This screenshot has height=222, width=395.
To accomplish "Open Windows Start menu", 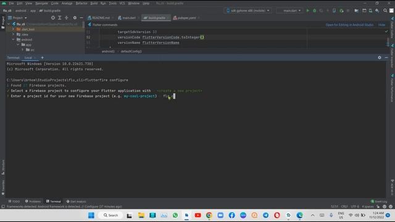I will pyautogui.click(x=91, y=215).
